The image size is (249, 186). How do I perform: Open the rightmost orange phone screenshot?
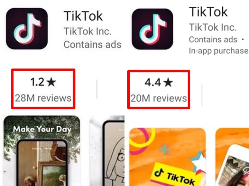point(232,157)
